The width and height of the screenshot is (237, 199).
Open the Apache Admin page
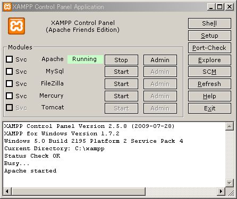(x=160, y=60)
